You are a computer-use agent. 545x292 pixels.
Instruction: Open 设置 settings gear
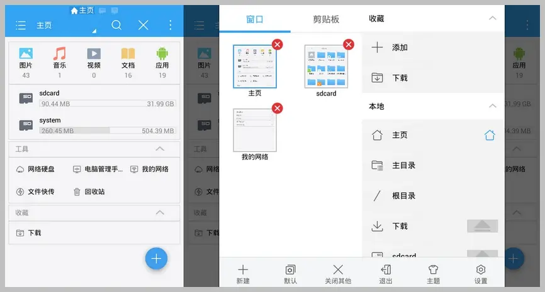[x=481, y=274]
